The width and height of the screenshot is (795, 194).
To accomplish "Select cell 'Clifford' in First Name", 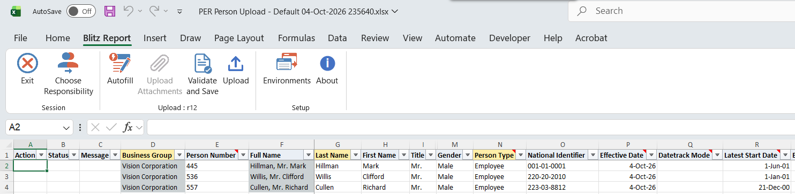I will 385,176.
